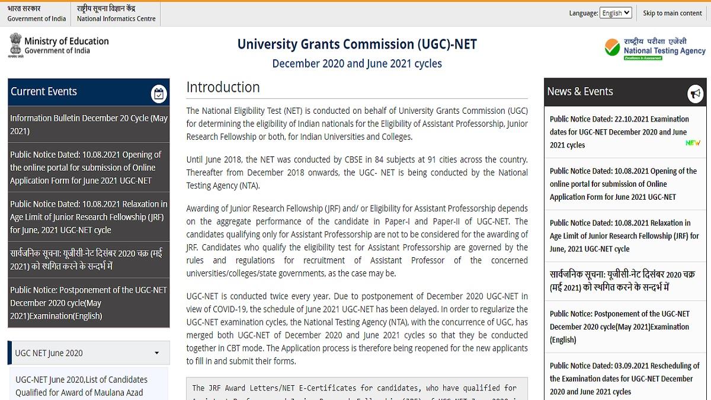
Task: Open the Postponement of December 2020 cycle notice
Action: tap(88, 303)
